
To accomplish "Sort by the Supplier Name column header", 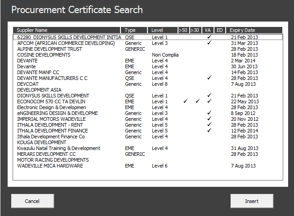I will [67, 30].
